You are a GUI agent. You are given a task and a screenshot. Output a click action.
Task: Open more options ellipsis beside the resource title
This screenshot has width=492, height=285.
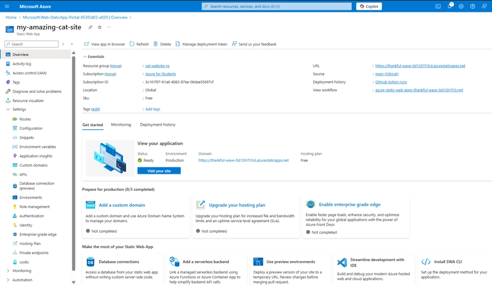[109, 27]
